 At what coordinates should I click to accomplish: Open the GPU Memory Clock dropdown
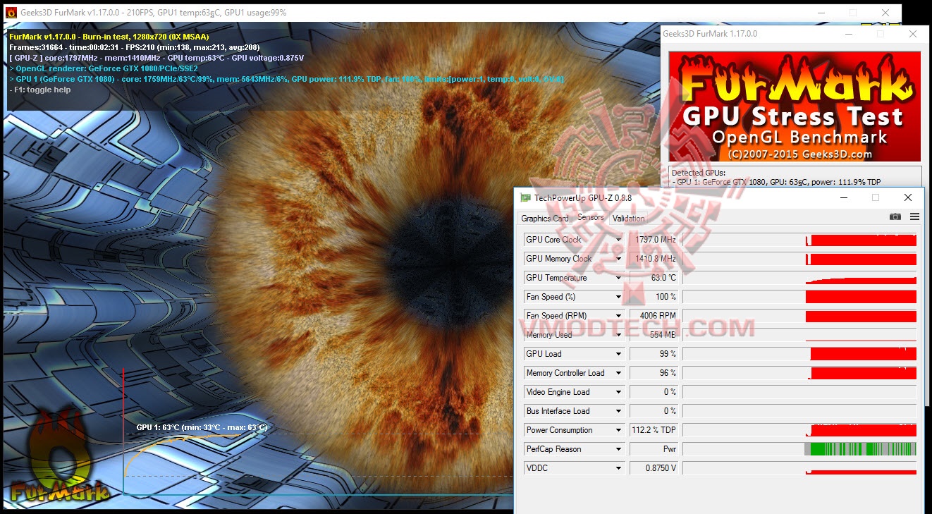coord(618,259)
